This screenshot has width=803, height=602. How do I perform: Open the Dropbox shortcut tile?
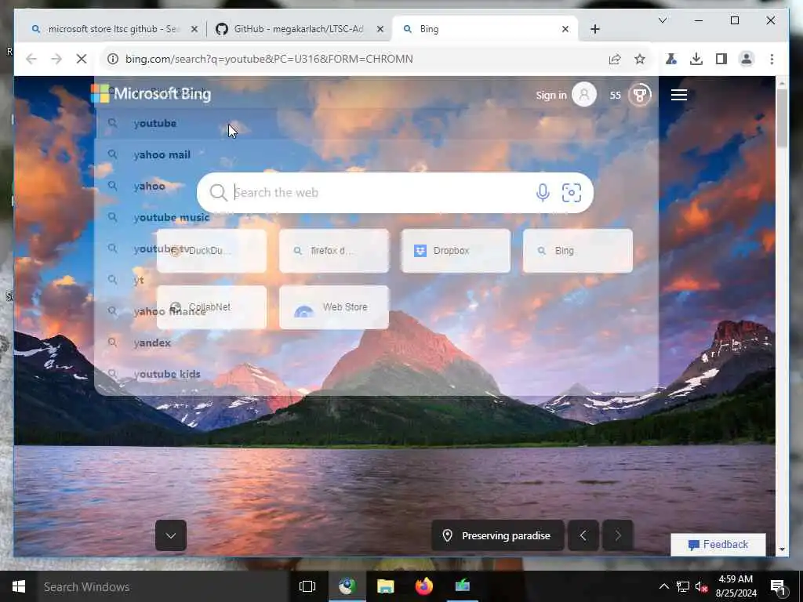456,251
